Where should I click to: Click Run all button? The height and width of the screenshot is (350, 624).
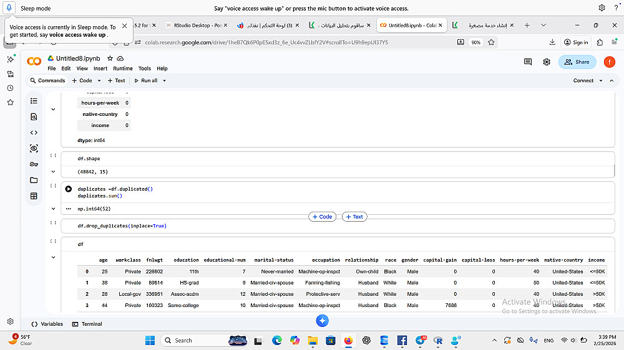[145, 80]
